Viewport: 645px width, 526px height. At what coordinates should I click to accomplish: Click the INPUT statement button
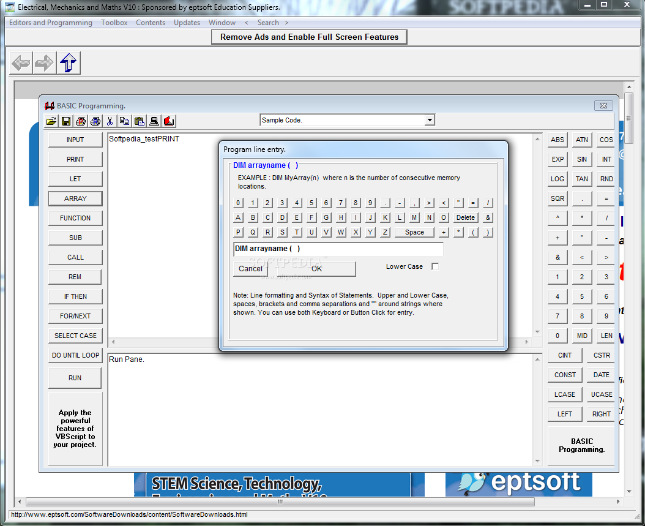(x=75, y=140)
